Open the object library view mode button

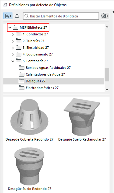coord(8,16)
